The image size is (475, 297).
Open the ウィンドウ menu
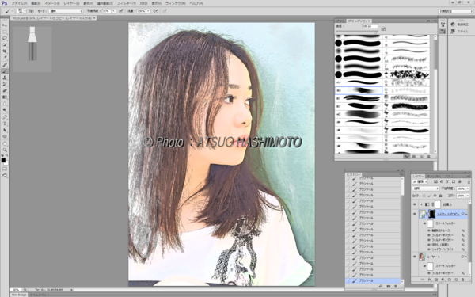click(x=176, y=3)
